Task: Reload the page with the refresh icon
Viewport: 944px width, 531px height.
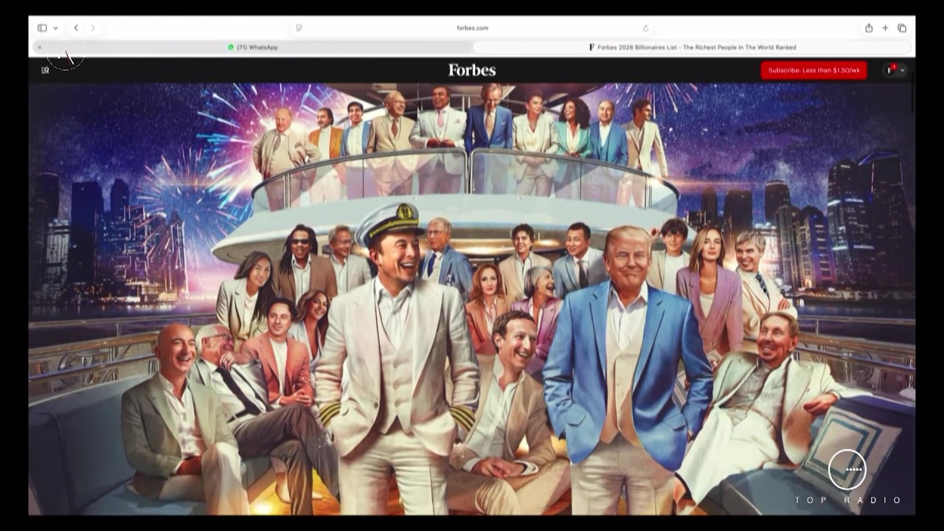Action: point(645,28)
